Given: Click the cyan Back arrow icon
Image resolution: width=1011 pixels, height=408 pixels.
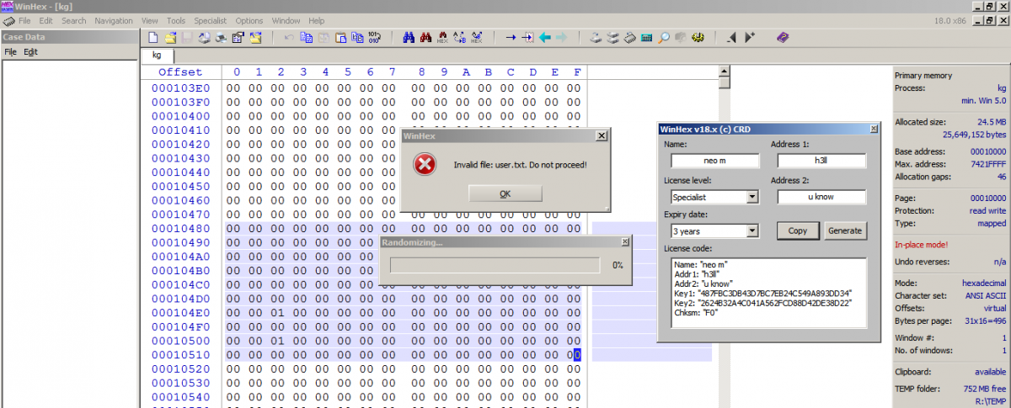Looking at the screenshot, I should coord(544,38).
